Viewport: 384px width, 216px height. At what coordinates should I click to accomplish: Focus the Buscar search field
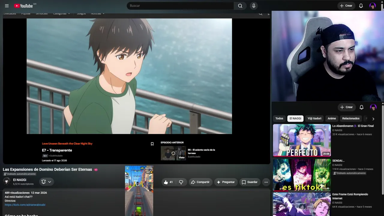[180, 6]
